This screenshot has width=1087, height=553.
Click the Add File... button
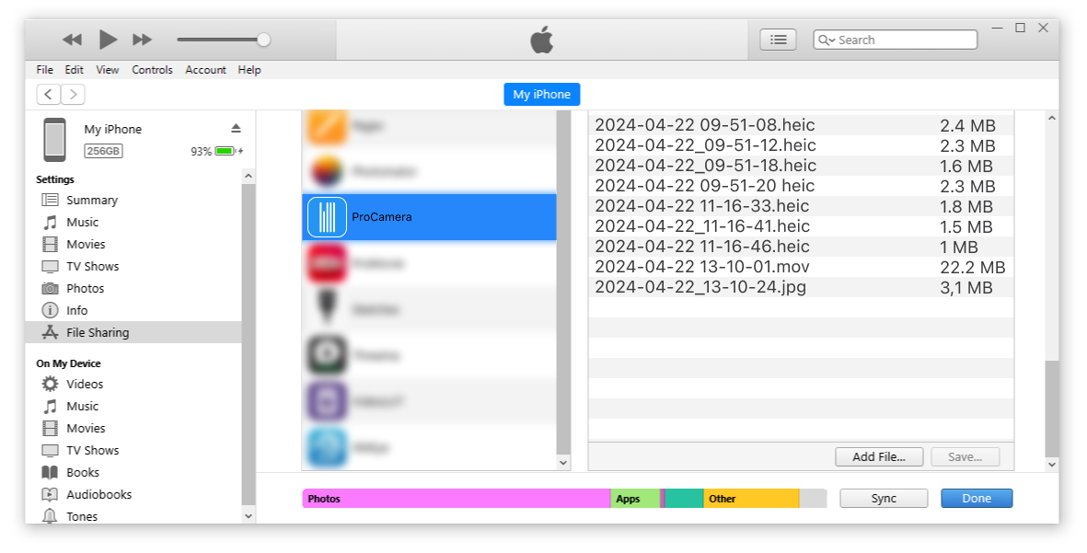[x=879, y=456]
